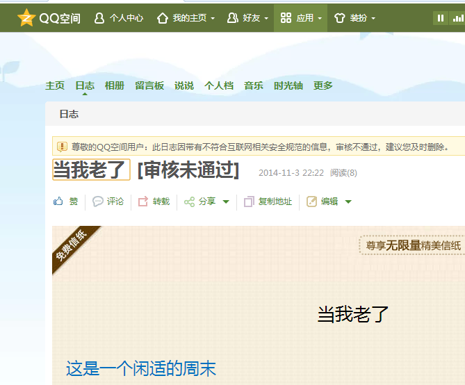Click the QQ空间 star logo

26,18
